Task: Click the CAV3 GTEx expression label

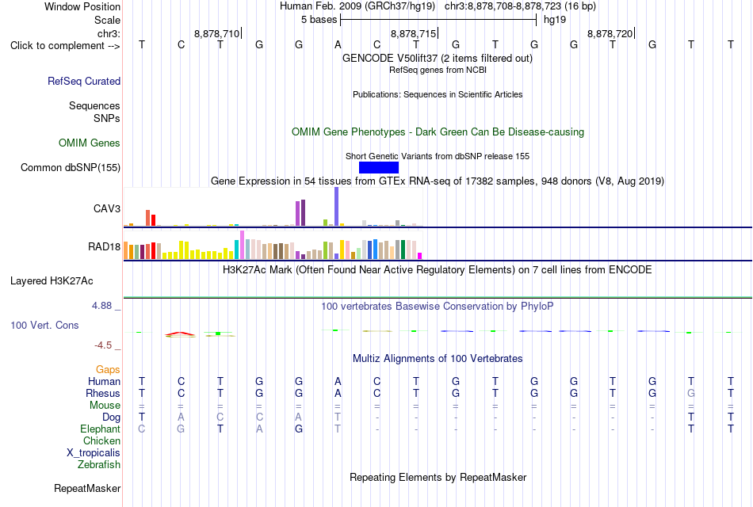Action: point(107,209)
